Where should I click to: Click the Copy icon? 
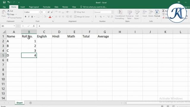click(8, 14)
